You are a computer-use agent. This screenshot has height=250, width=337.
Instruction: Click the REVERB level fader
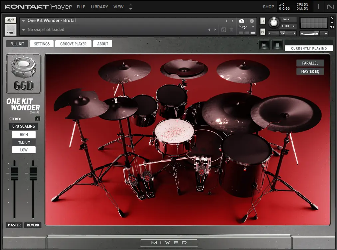pos(33,173)
